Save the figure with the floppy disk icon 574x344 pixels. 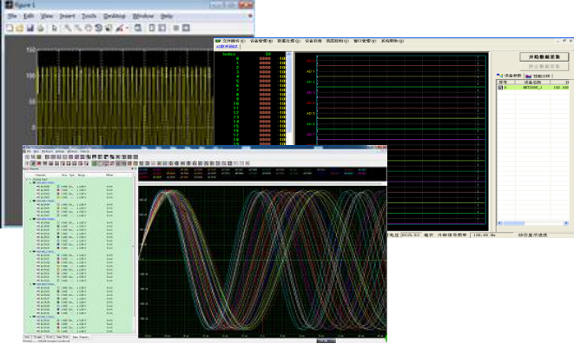30,28
